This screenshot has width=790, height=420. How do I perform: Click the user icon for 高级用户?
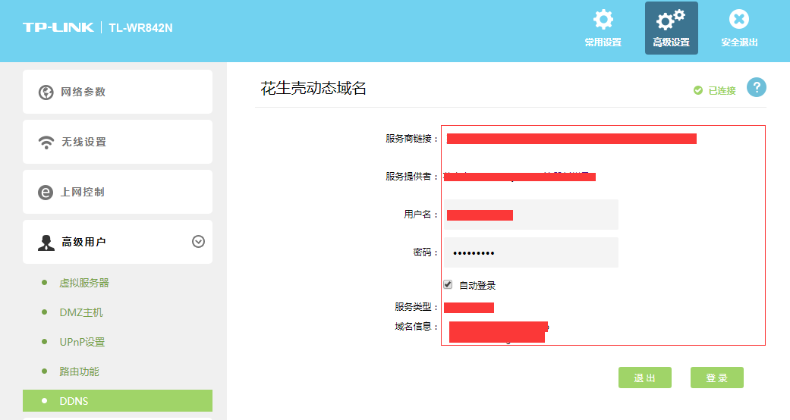[46, 243]
